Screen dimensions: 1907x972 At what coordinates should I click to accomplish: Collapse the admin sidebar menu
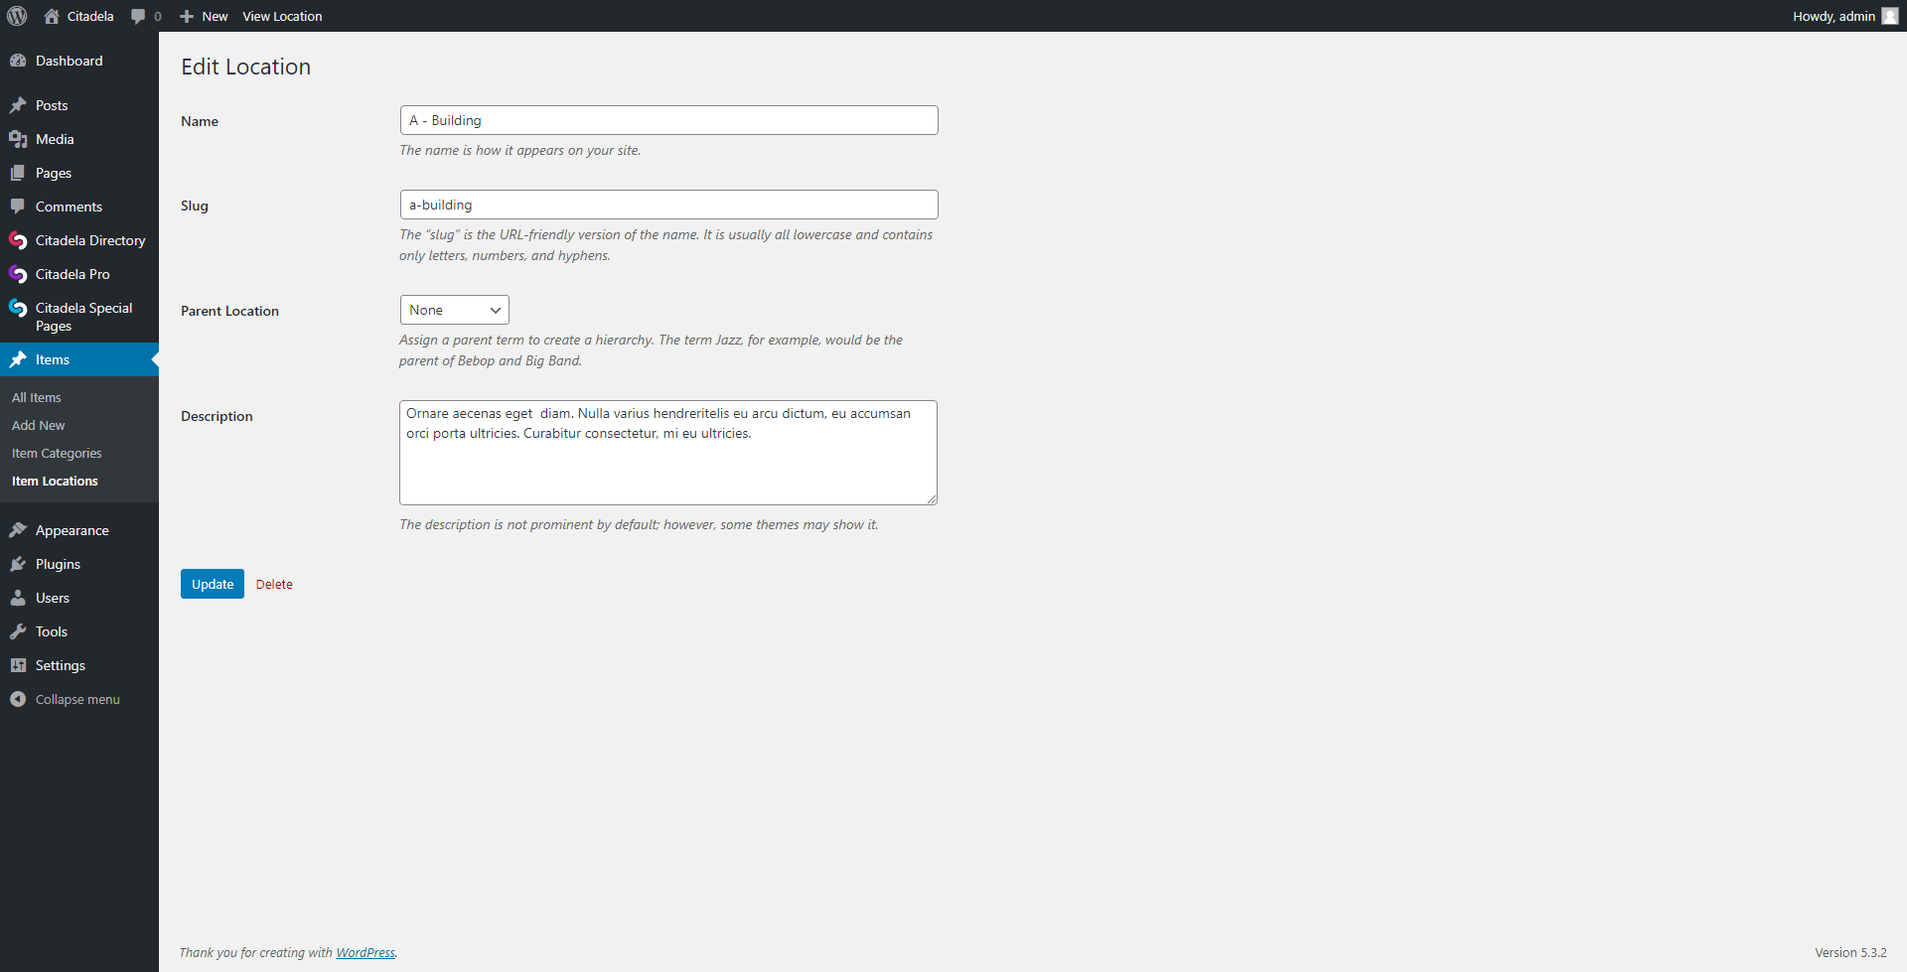coord(77,699)
